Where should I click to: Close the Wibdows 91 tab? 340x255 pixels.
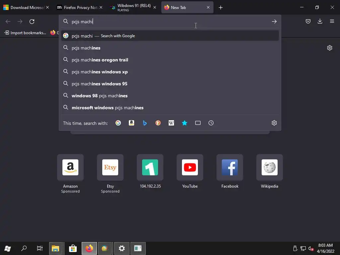tap(155, 7)
